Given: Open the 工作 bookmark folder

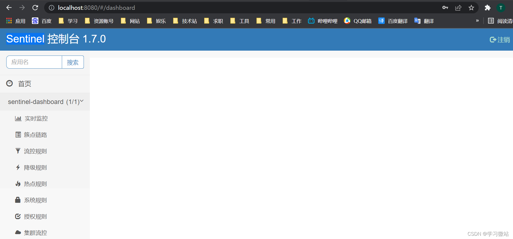Looking at the screenshot, I should coord(292,21).
